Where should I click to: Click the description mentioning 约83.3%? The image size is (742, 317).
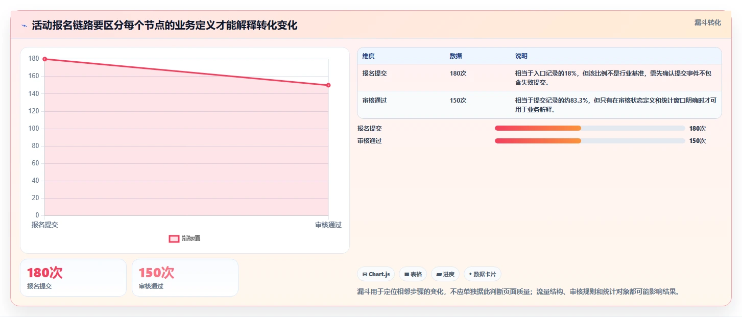[x=616, y=105]
